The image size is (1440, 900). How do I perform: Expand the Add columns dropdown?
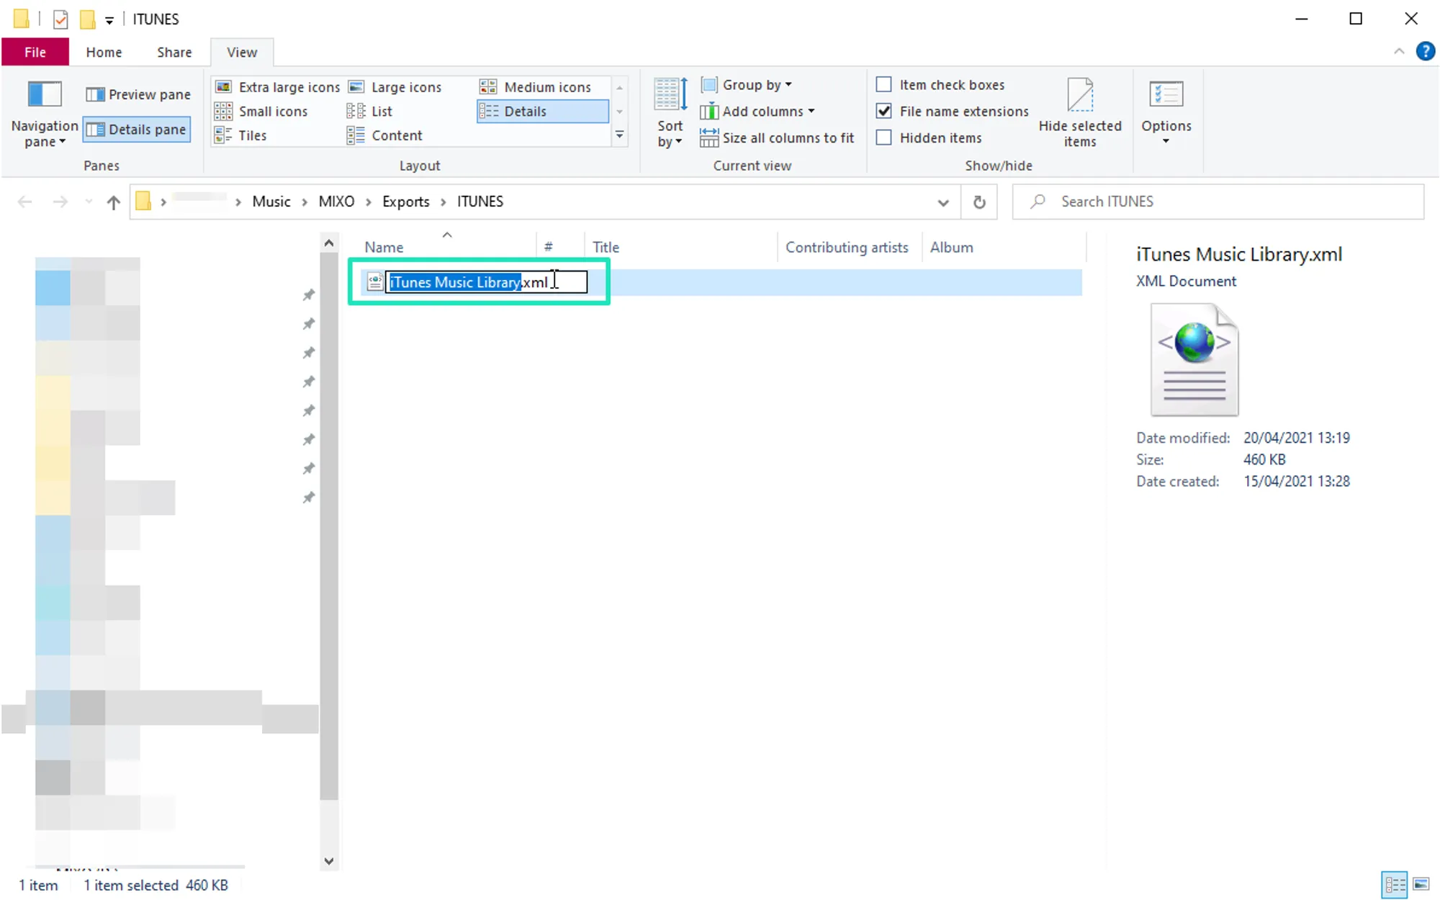coord(768,112)
